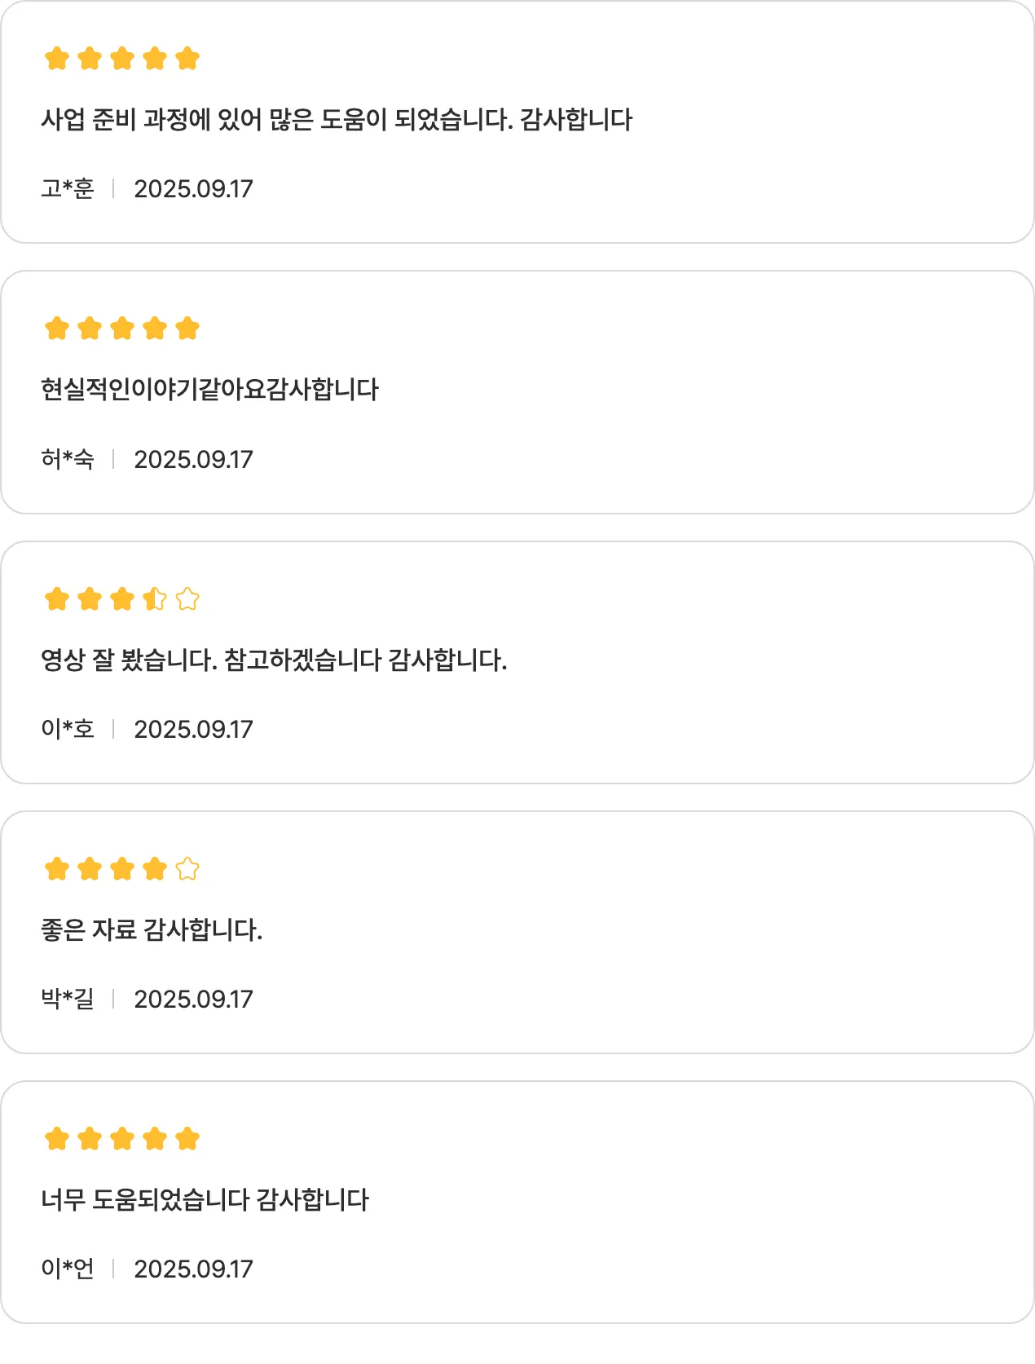Click the first star of 고*훈's review
The image size is (1035, 1364).
[57, 59]
